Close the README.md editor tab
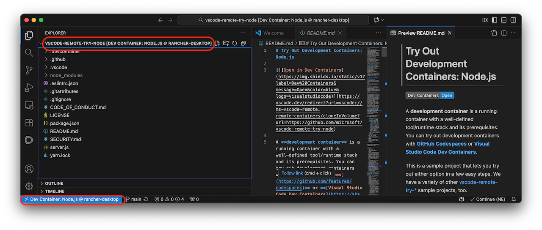Screen dimensions: 542x230 [340, 33]
